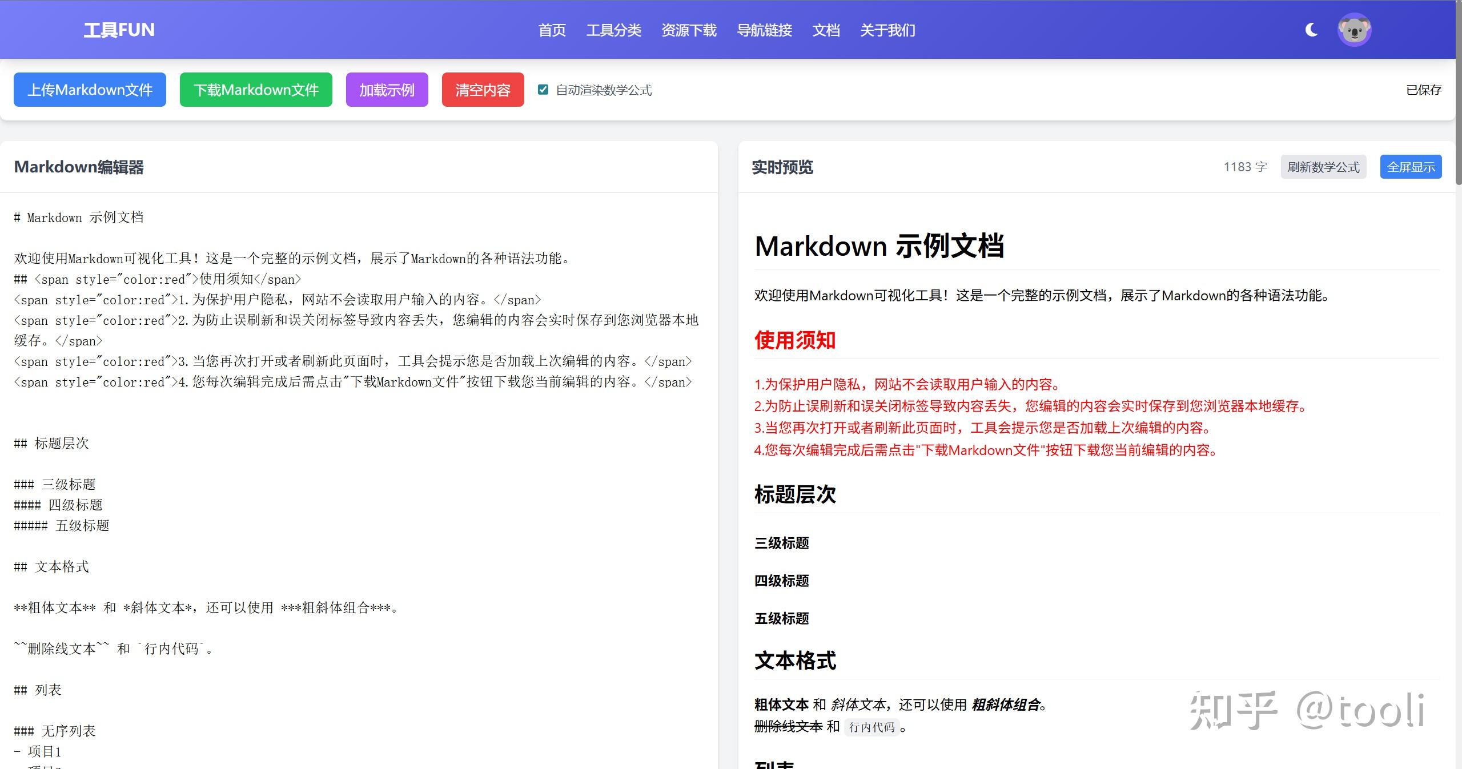Click editor line '### 无序列表'

[55, 731]
